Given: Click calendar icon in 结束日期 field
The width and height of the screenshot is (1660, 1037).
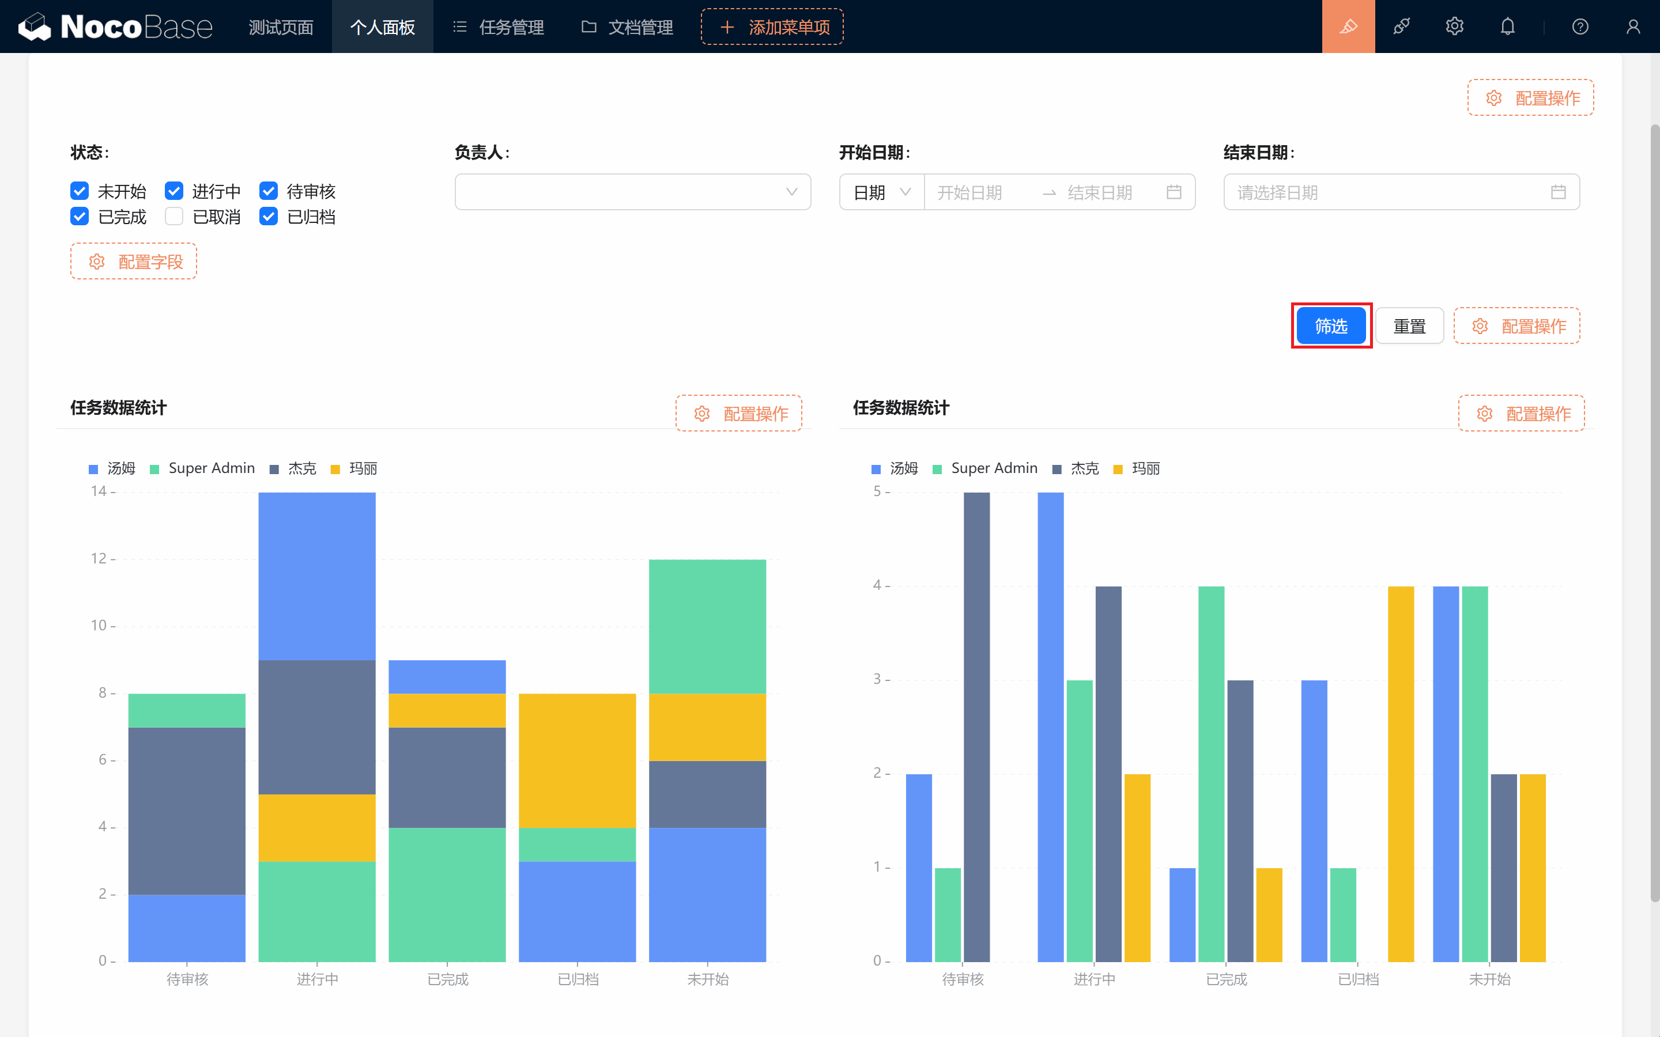Looking at the screenshot, I should (1558, 192).
